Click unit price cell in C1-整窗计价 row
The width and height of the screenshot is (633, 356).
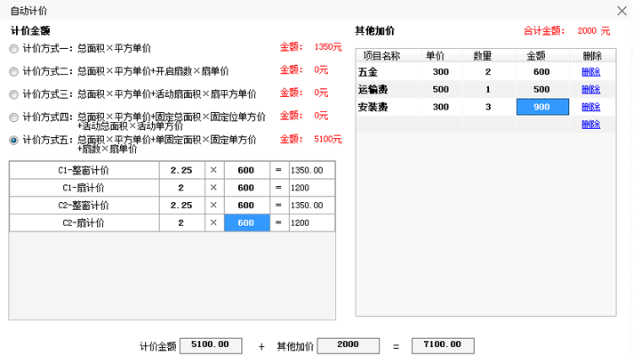click(x=246, y=170)
